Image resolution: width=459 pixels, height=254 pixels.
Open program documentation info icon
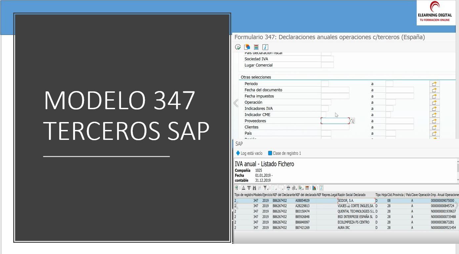coord(265,47)
